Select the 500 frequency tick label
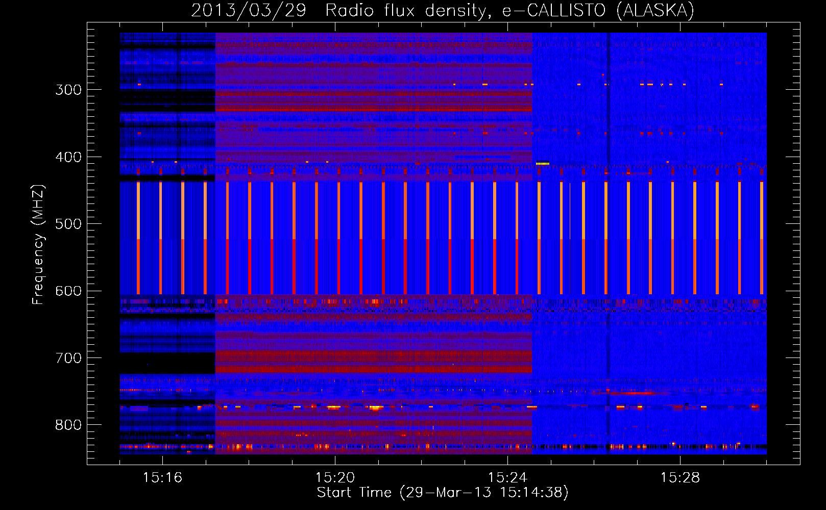826x510 pixels. click(68, 224)
